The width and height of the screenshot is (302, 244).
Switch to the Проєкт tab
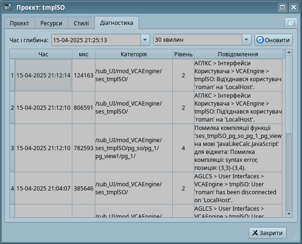pos(20,23)
